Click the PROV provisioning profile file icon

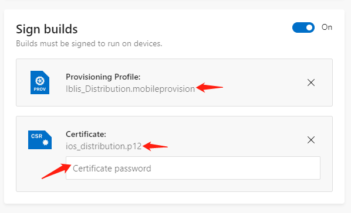40,83
